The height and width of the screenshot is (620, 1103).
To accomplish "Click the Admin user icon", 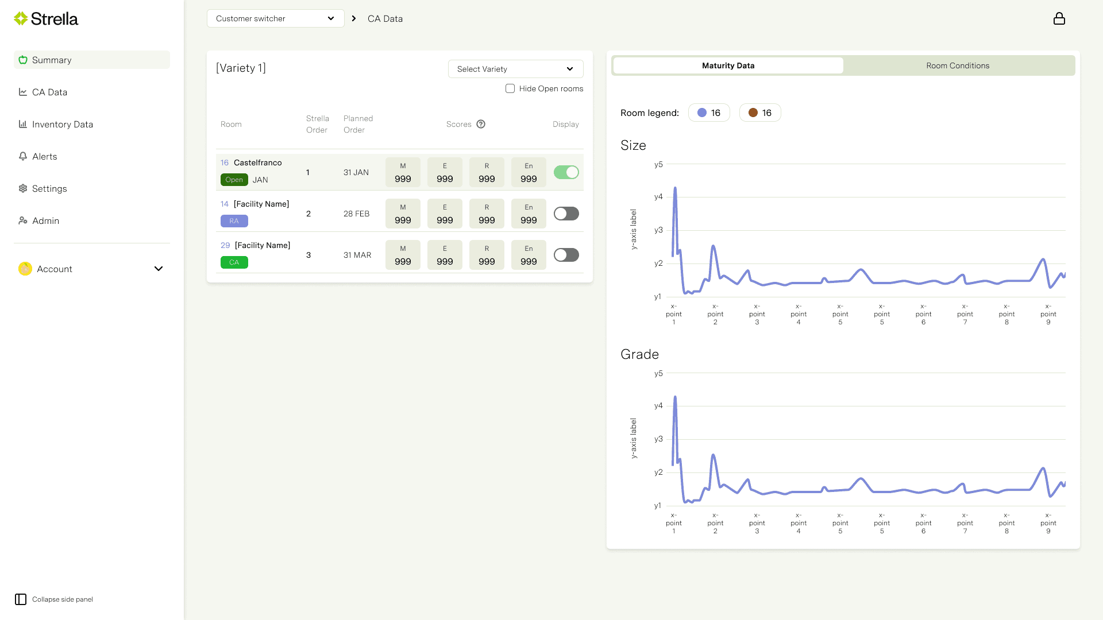I will pyautogui.click(x=23, y=220).
